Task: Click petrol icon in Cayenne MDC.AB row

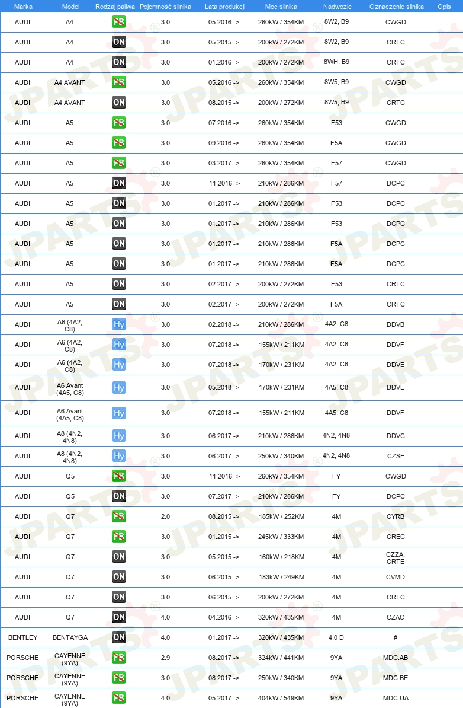Action: tap(119, 658)
